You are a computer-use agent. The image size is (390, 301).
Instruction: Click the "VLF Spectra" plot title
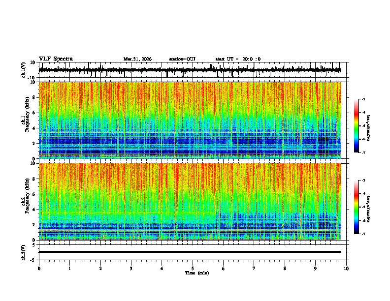point(56,59)
